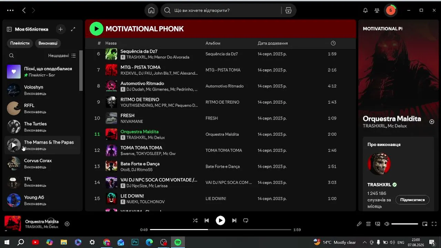441x248 pixels.
Task: Sort by the Назва column header
Action: (111, 43)
